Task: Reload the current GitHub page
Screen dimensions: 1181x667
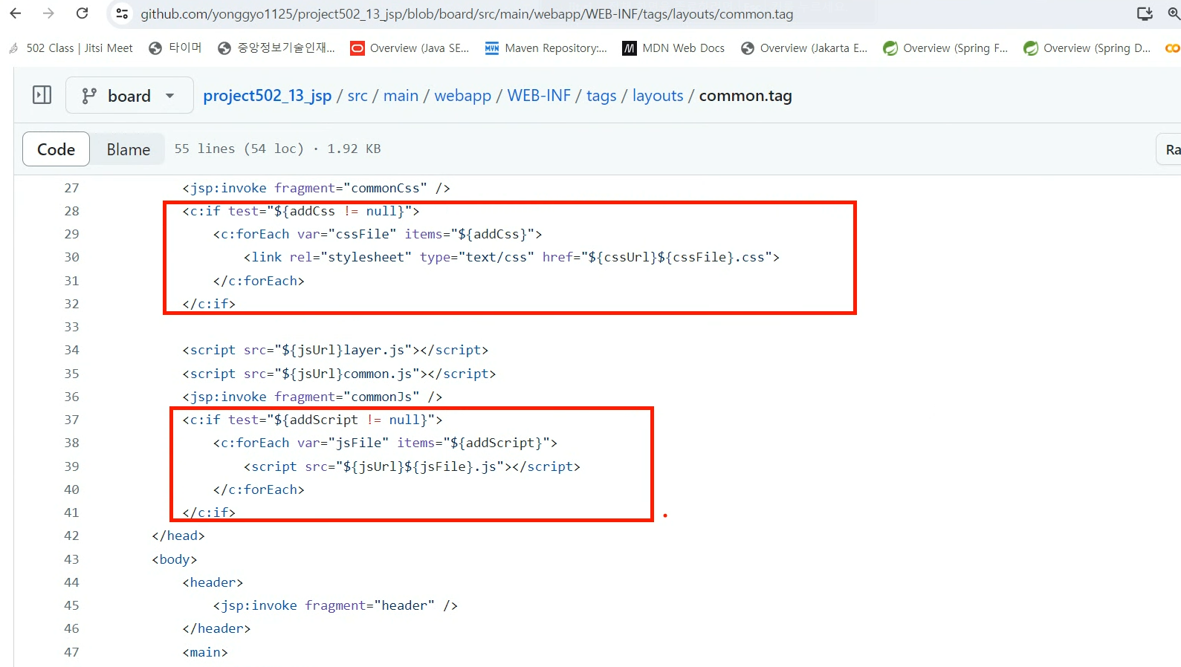Action: (x=82, y=13)
